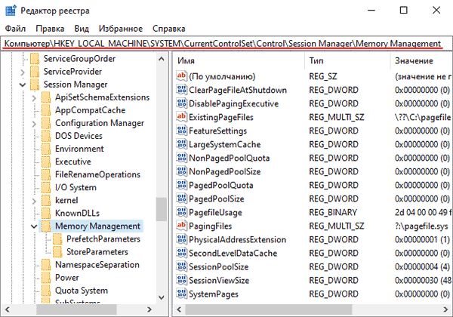Select the SessionViewSize value name

tap(219, 280)
